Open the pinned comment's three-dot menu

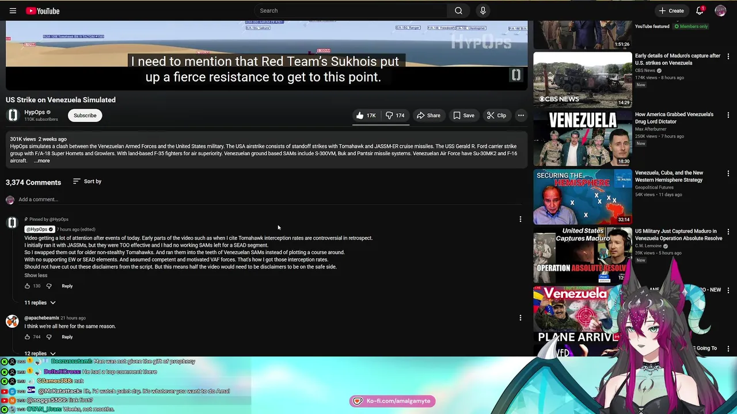tap(521, 219)
